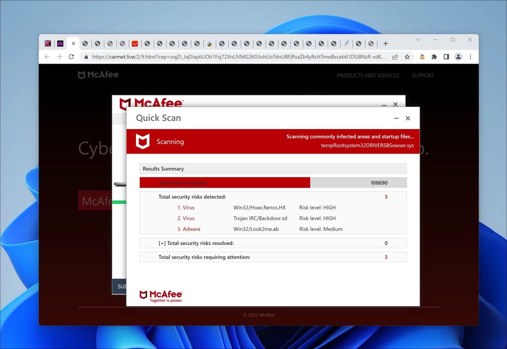Click the address bar URL field
The width and height of the screenshot is (507, 349).
point(238,57)
